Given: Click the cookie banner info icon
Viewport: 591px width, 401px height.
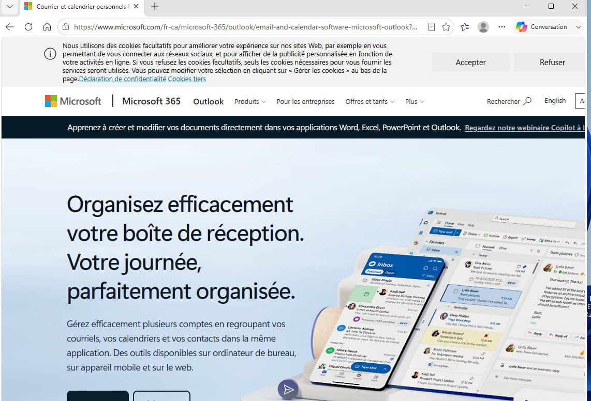Looking at the screenshot, I should click(50, 54).
